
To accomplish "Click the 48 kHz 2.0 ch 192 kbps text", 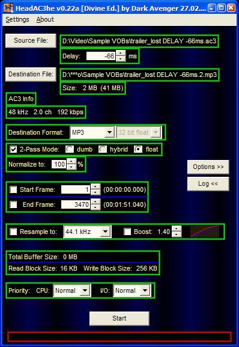I will [x=46, y=112].
